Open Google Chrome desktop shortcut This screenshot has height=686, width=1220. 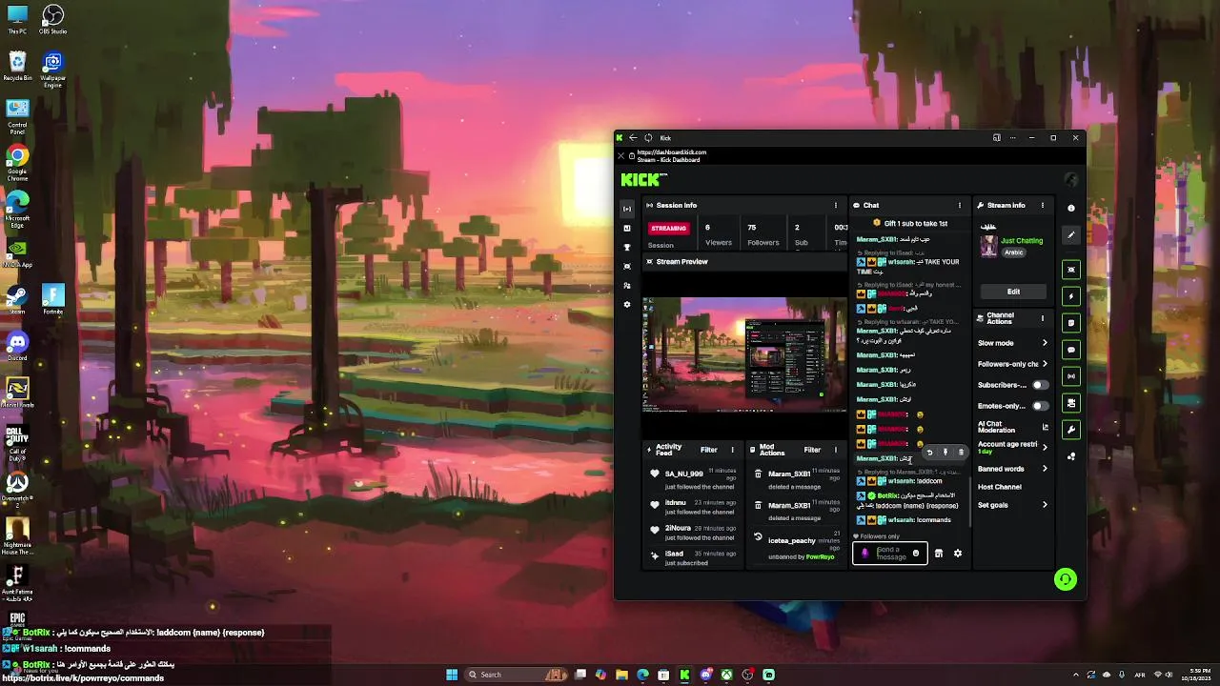tap(17, 160)
